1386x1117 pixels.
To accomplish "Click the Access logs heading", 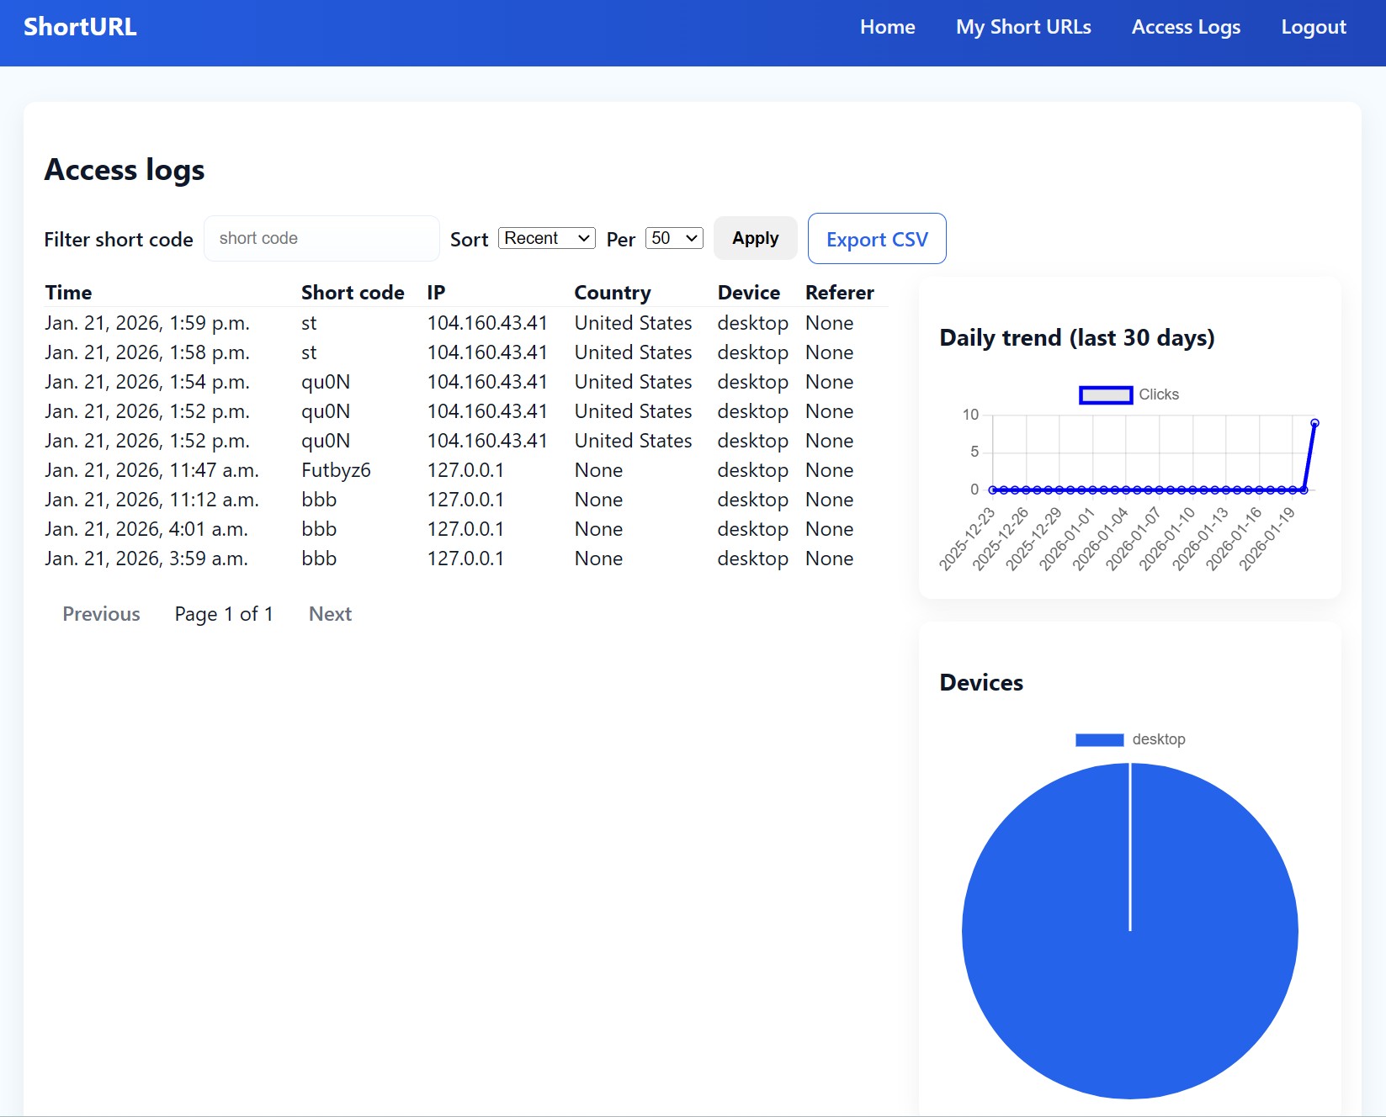I will [125, 170].
